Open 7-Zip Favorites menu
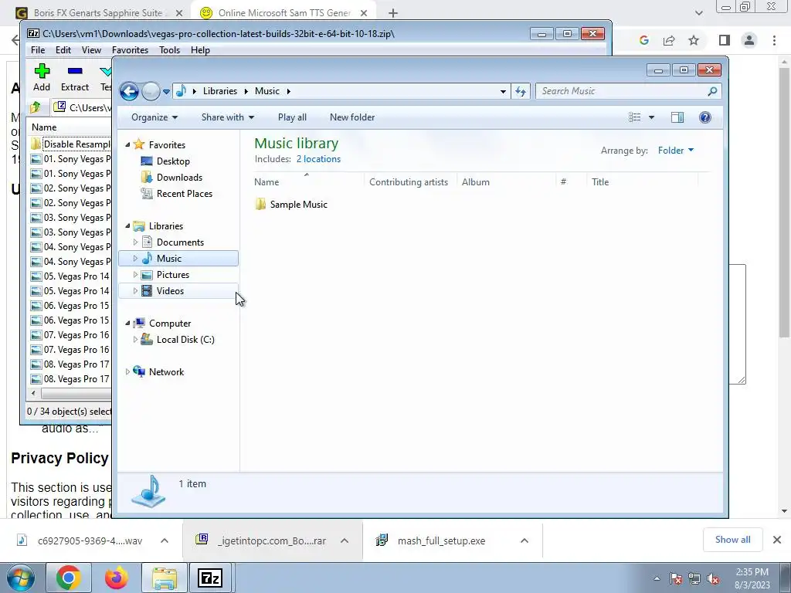This screenshot has height=593, width=791. [130, 50]
